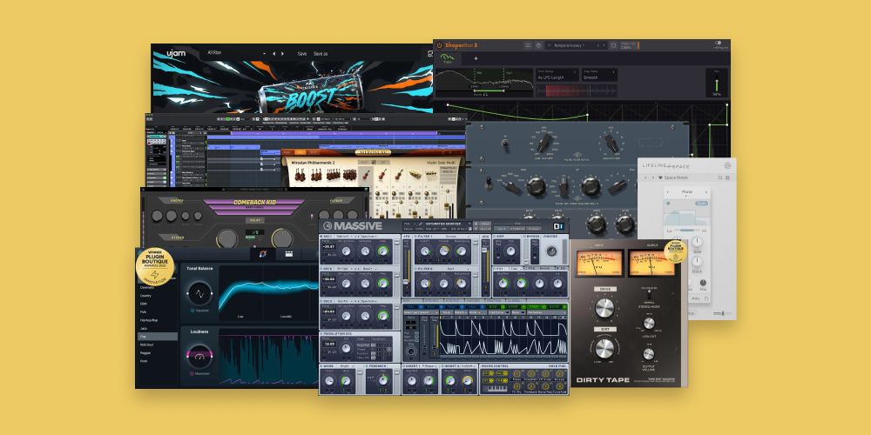The image size is (871, 435).
Task: Toggle the Clean switch in Lifeline Space
Action: [x=702, y=203]
